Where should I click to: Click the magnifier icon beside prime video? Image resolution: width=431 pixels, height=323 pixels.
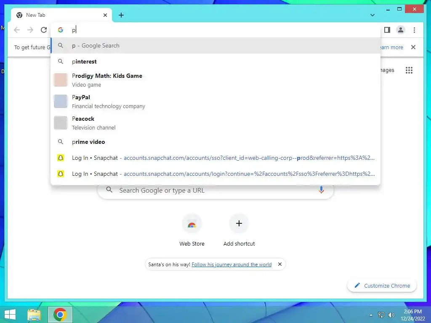tap(61, 142)
